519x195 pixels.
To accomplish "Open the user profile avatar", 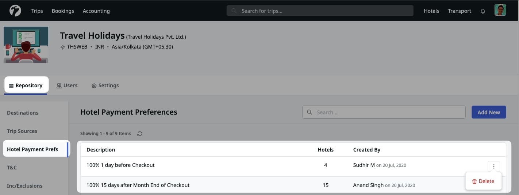I will coord(500,10).
